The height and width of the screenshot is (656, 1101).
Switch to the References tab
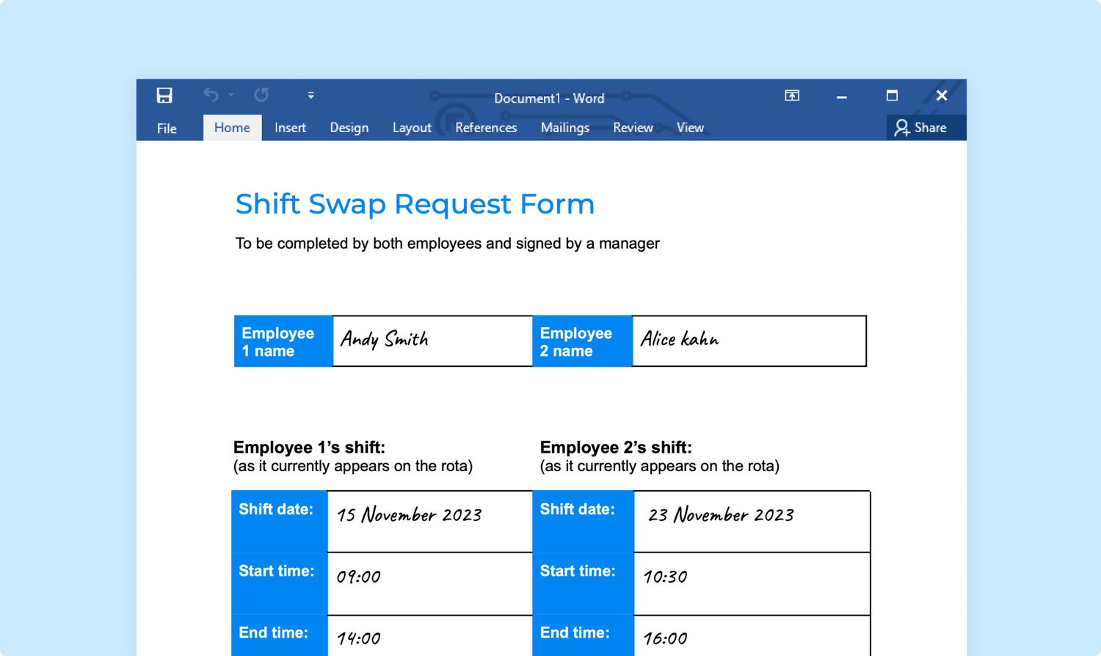tap(486, 127)
